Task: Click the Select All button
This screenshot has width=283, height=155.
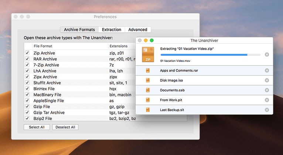Action: [x=37, y=127]
